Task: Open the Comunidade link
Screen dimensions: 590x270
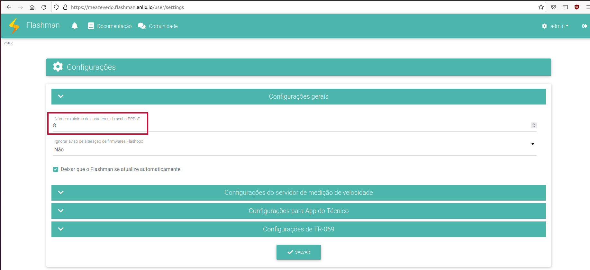Action: 158,26
